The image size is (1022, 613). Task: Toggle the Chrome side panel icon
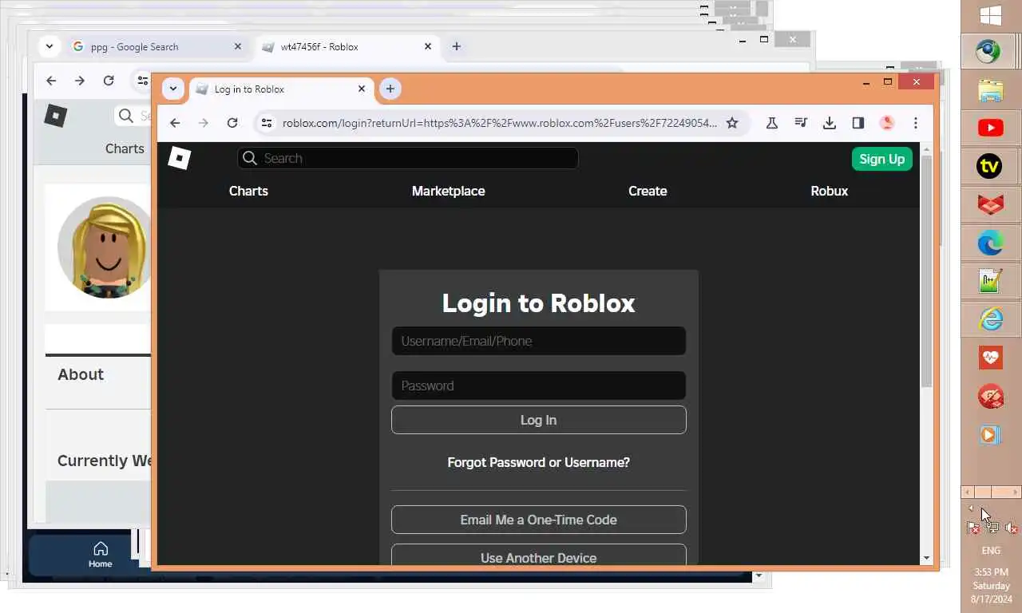pos(858,123)
